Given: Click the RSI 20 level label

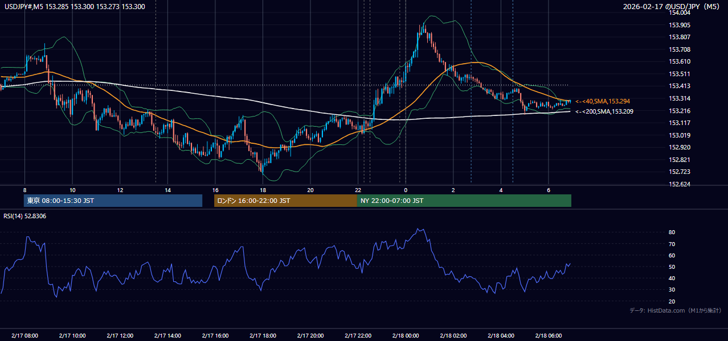Looking at the screenshot, I should (672, 302).
